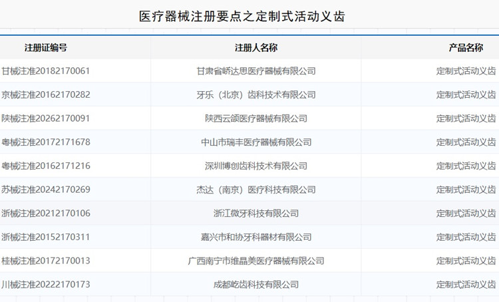Click 定制式活动义齿 in the 深圳博创 row
Viewport: 499px width, 302px height.
coord(466,166)
